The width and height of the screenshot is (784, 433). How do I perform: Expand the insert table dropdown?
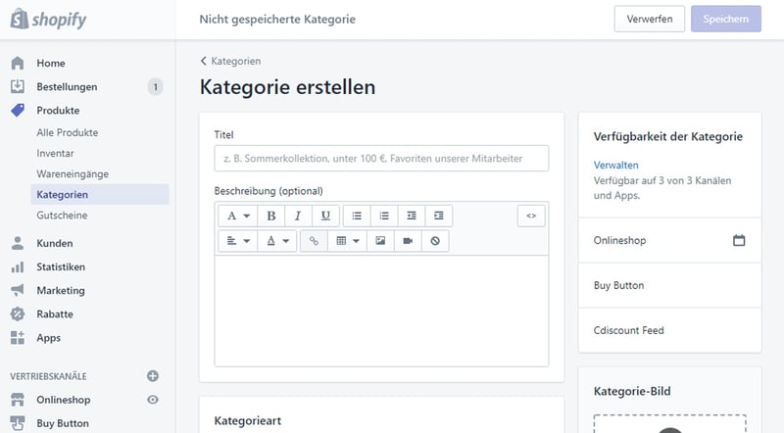click(347, 240)
